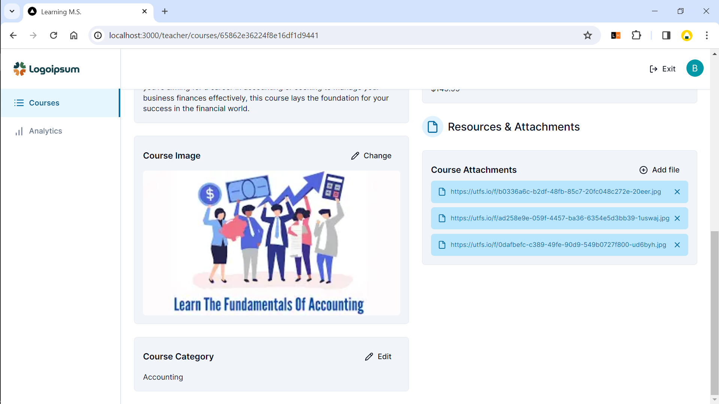Click the accounting course image thumbnail

271,243
